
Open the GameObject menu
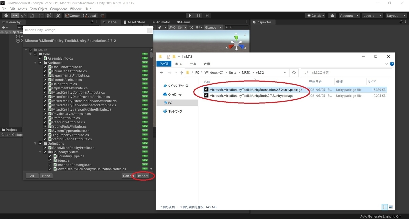click(39, 9)
